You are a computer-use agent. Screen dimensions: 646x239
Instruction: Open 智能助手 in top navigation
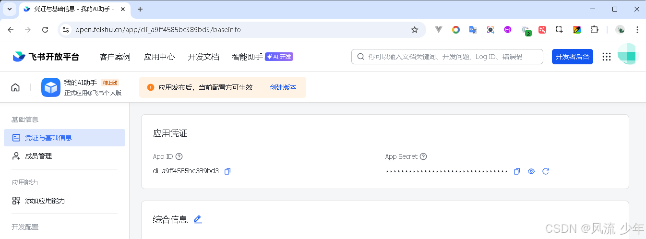(248, 57)
